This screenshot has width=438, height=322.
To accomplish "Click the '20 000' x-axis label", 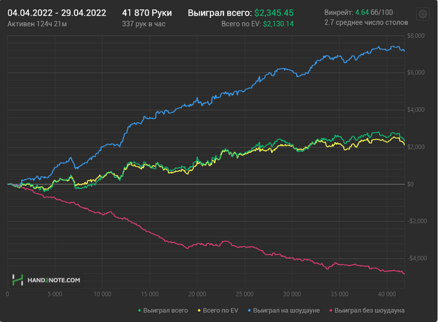I will (197, 294).
